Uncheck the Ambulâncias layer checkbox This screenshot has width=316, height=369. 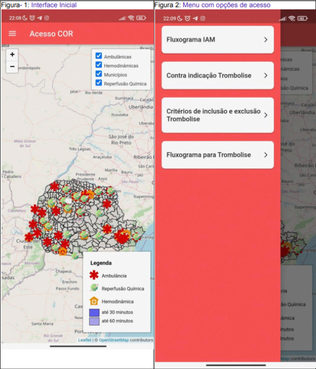98,56
